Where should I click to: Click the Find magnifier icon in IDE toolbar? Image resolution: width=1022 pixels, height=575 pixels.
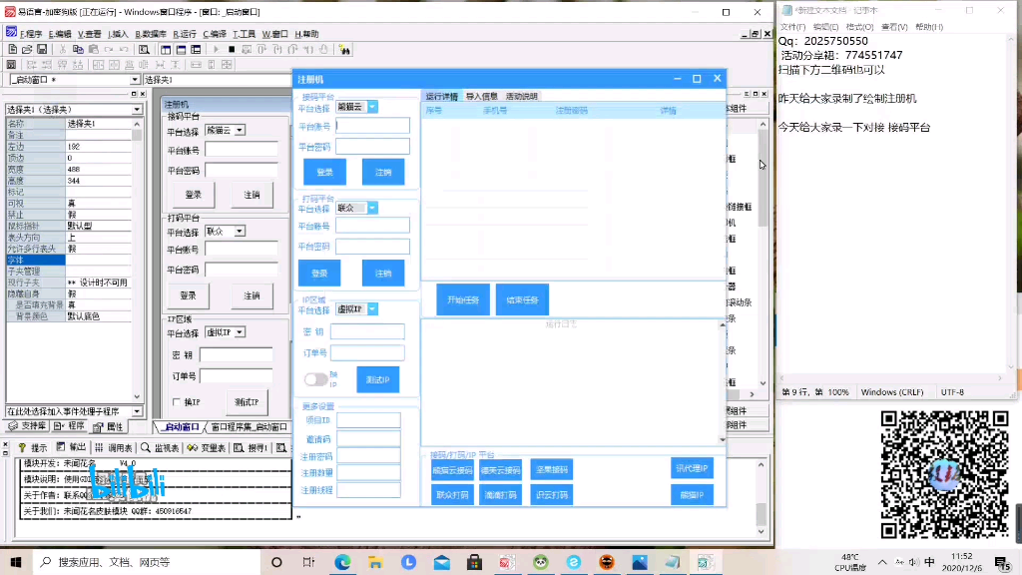[144, 50]
